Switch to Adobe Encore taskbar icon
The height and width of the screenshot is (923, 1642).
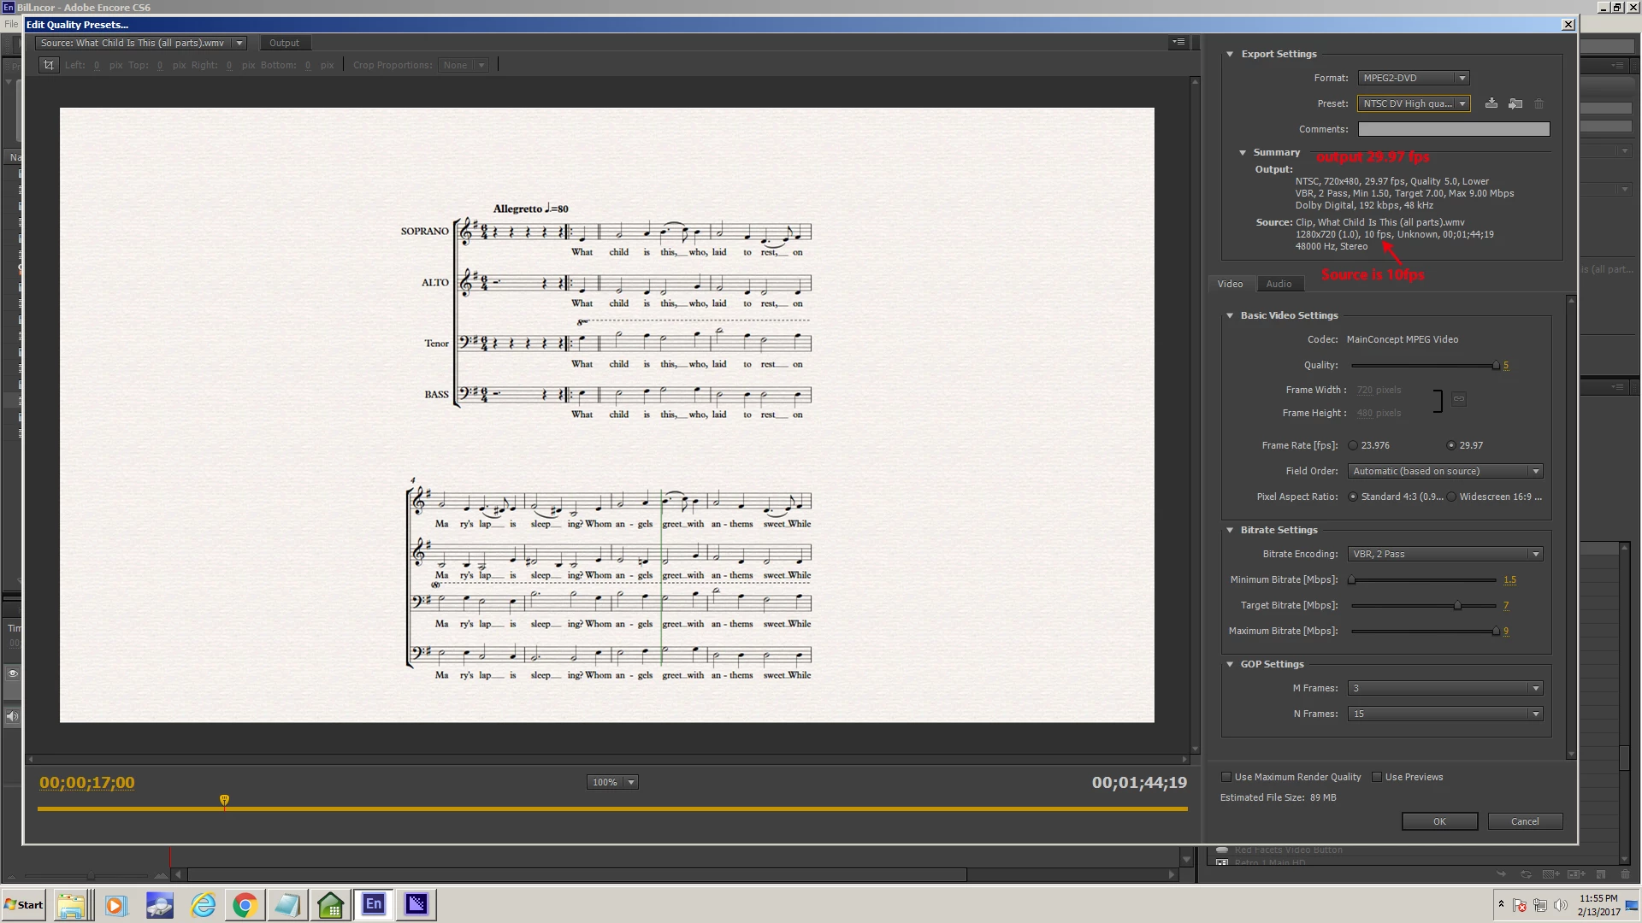(x=374, y=904)
